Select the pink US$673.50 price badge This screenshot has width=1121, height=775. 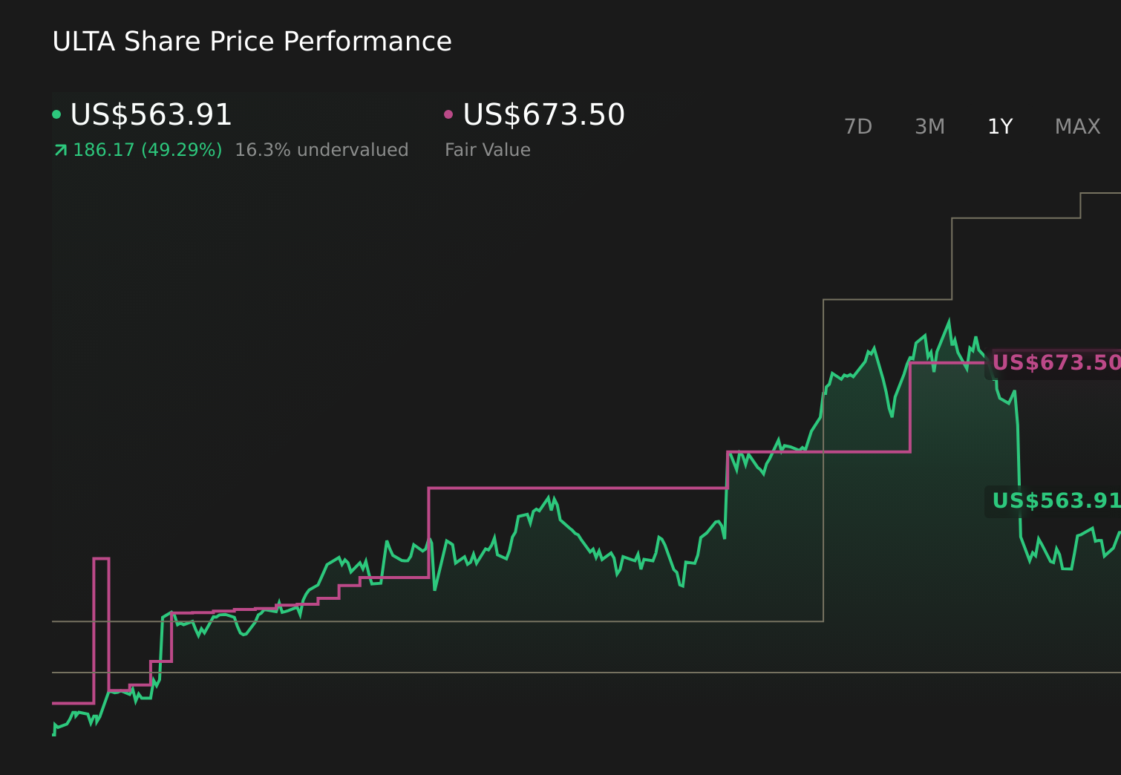(1057, 362)
